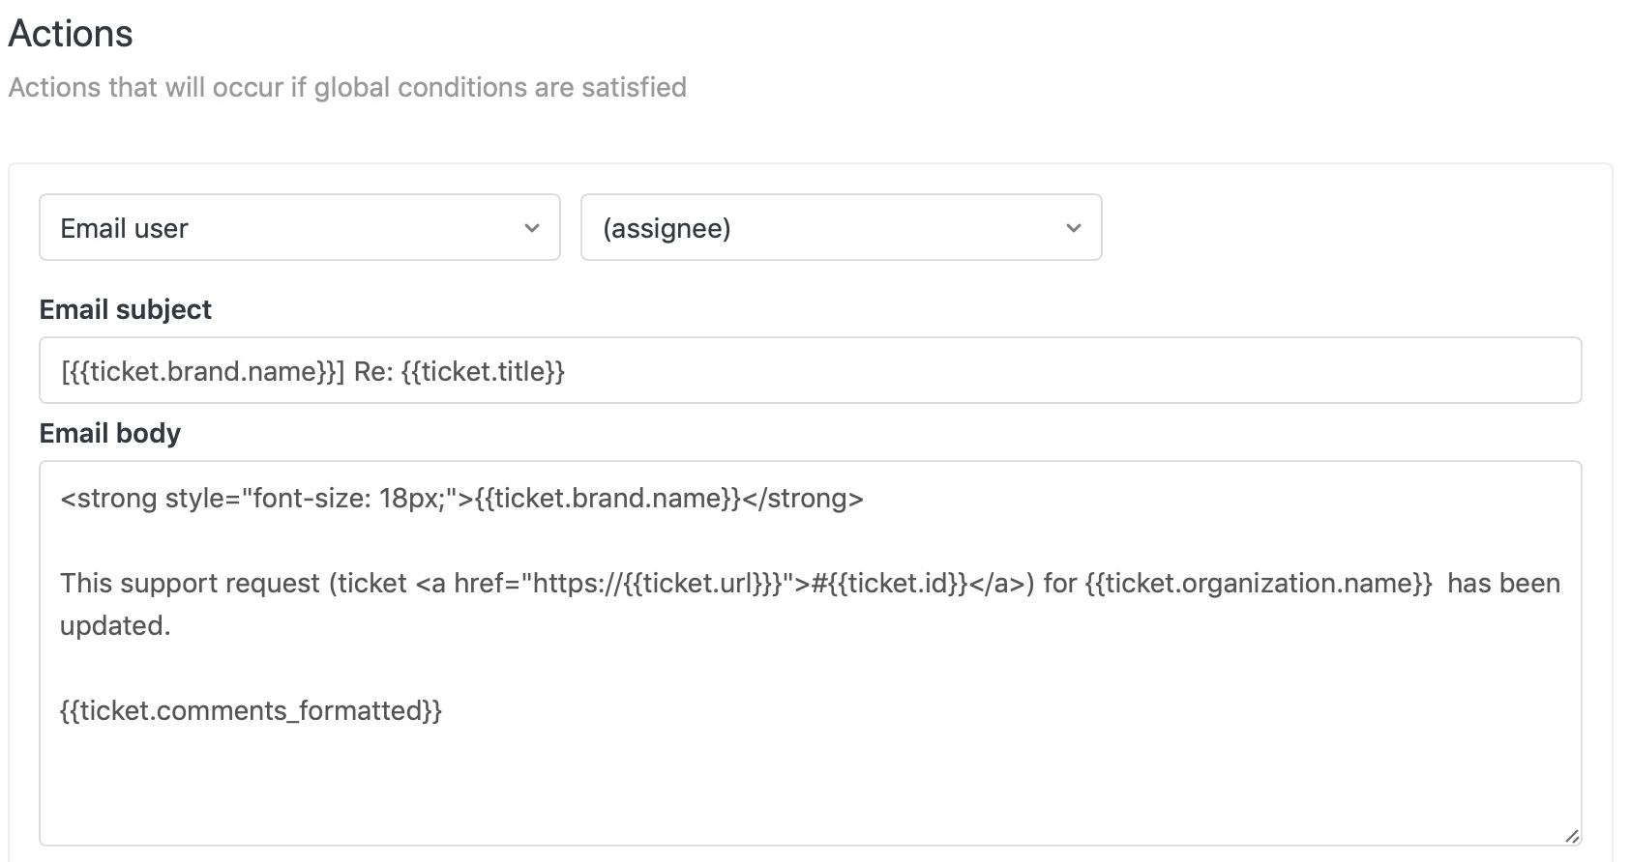The image size is (1631, 862).
Task: Click the Actions heading
Action: point(71,35)
